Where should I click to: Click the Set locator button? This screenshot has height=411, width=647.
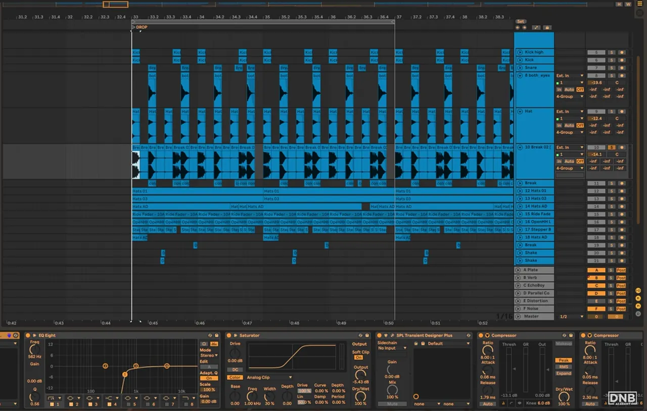click(x=521, y=21)
